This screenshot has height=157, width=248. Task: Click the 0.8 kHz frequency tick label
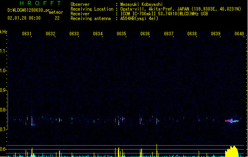[3, 110]
